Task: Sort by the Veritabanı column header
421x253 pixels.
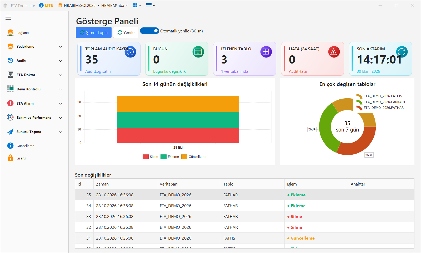Action: click(189, 184)
